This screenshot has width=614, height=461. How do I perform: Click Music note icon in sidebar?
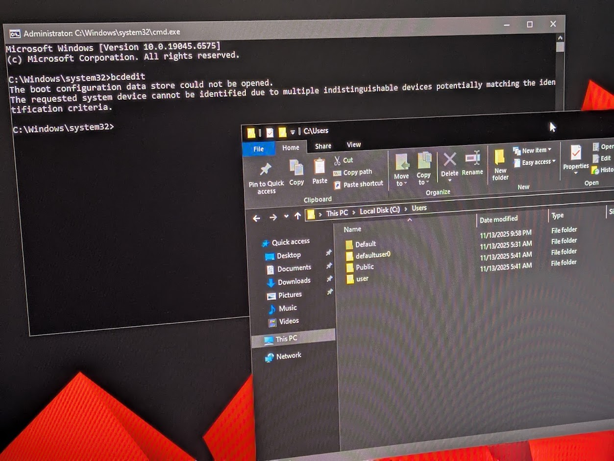click(x=272, y=310)
